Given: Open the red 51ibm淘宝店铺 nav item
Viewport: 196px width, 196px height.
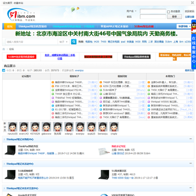Looking at the screenshot, I should (x=144, y=26).
